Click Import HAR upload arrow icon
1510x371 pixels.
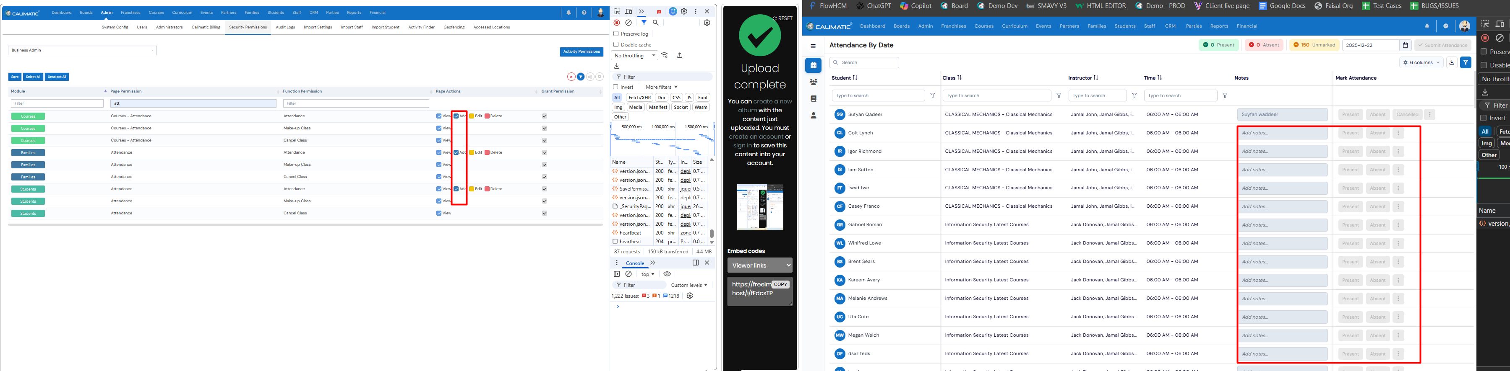coord(679,56)
